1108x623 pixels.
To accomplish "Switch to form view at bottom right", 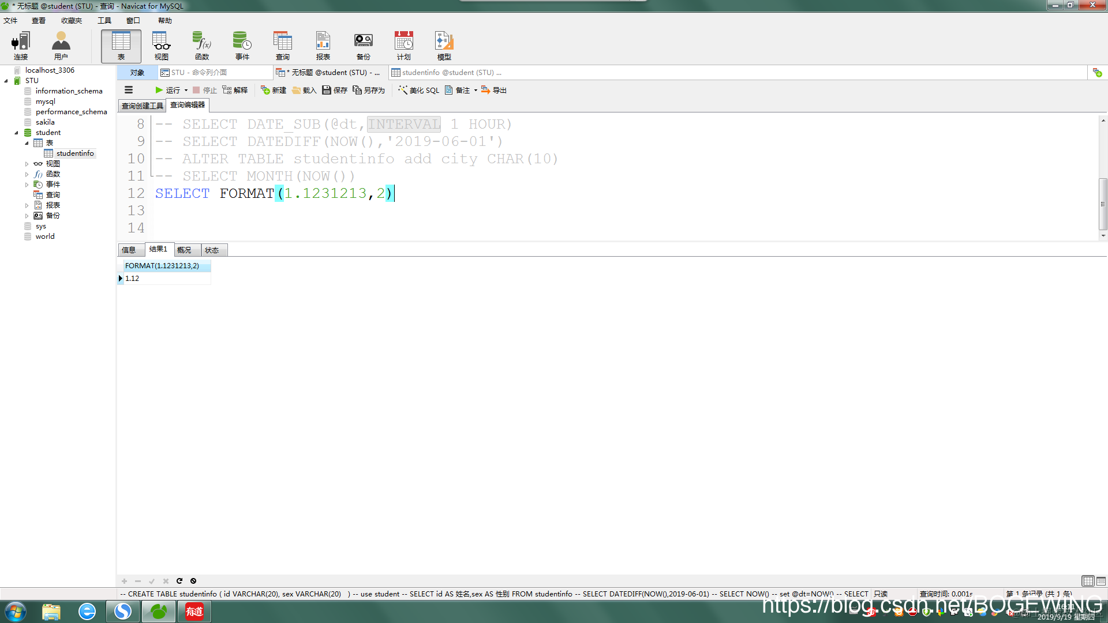I will tap(1101, 581).
